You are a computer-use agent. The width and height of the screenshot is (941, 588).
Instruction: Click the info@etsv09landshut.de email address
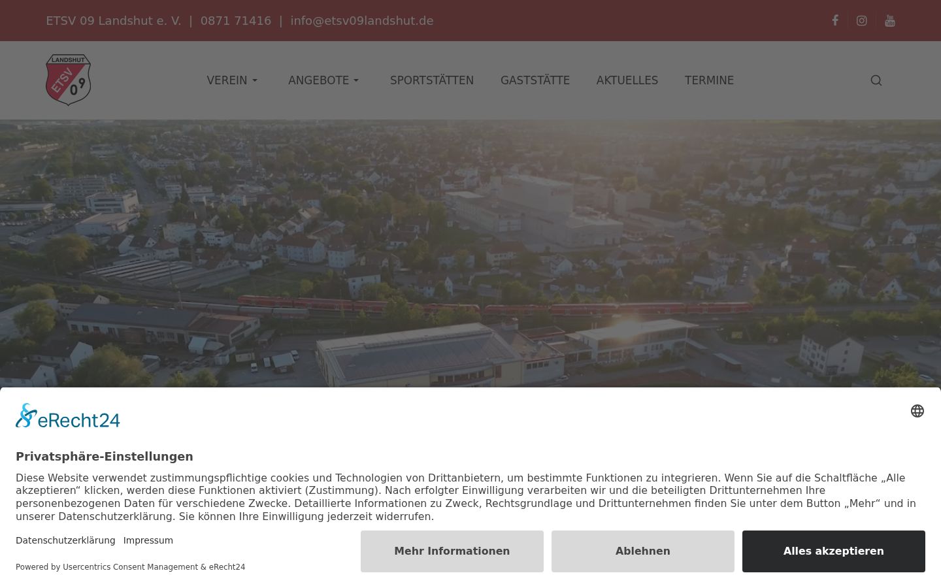pyautogui.click(x=362, y=21)
